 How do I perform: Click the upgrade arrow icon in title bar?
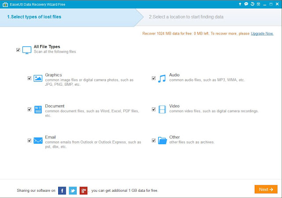pyautogui.click(x=240, y=4)
